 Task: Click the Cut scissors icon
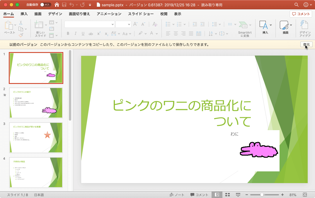click(x=21, y=23)
